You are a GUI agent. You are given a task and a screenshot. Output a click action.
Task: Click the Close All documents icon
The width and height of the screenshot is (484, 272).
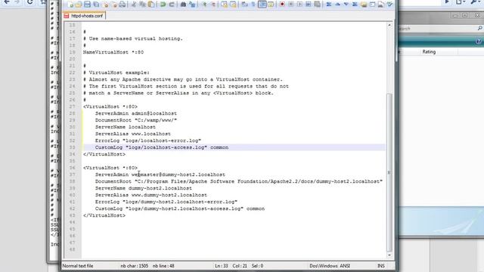(x=114, y=5)
